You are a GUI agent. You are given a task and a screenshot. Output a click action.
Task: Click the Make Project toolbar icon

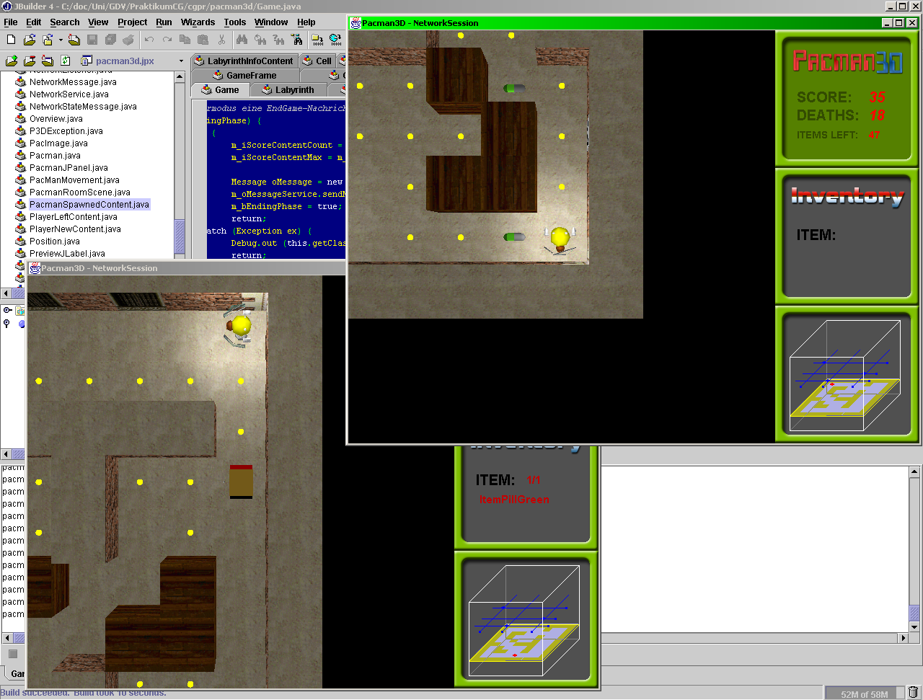click(317, 40)
